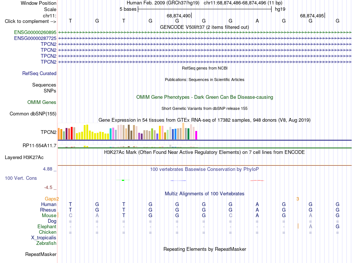Screen dimensions: 352x263
Task: Click the chr11: base position label
Action: (50, 16)
